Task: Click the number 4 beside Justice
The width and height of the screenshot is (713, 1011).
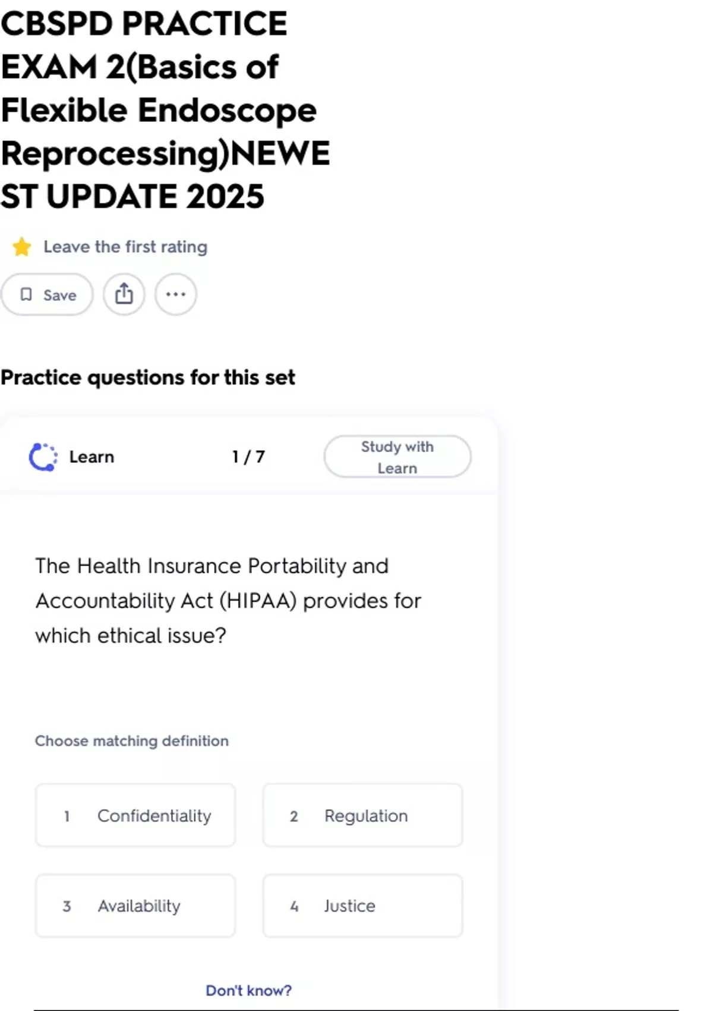Action: click(294, 906)
